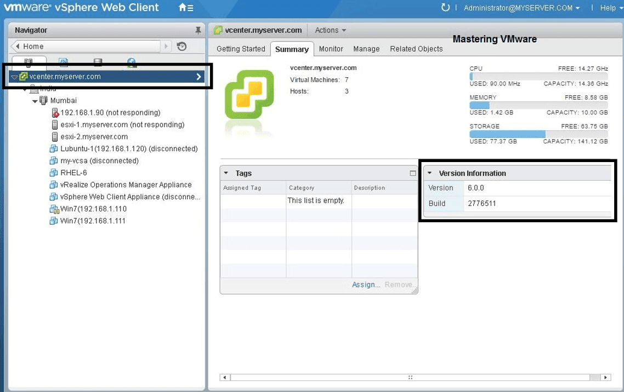Click the VM icon for Win7(192.168.1.110
Screen dimensions: 624x392
54,209
